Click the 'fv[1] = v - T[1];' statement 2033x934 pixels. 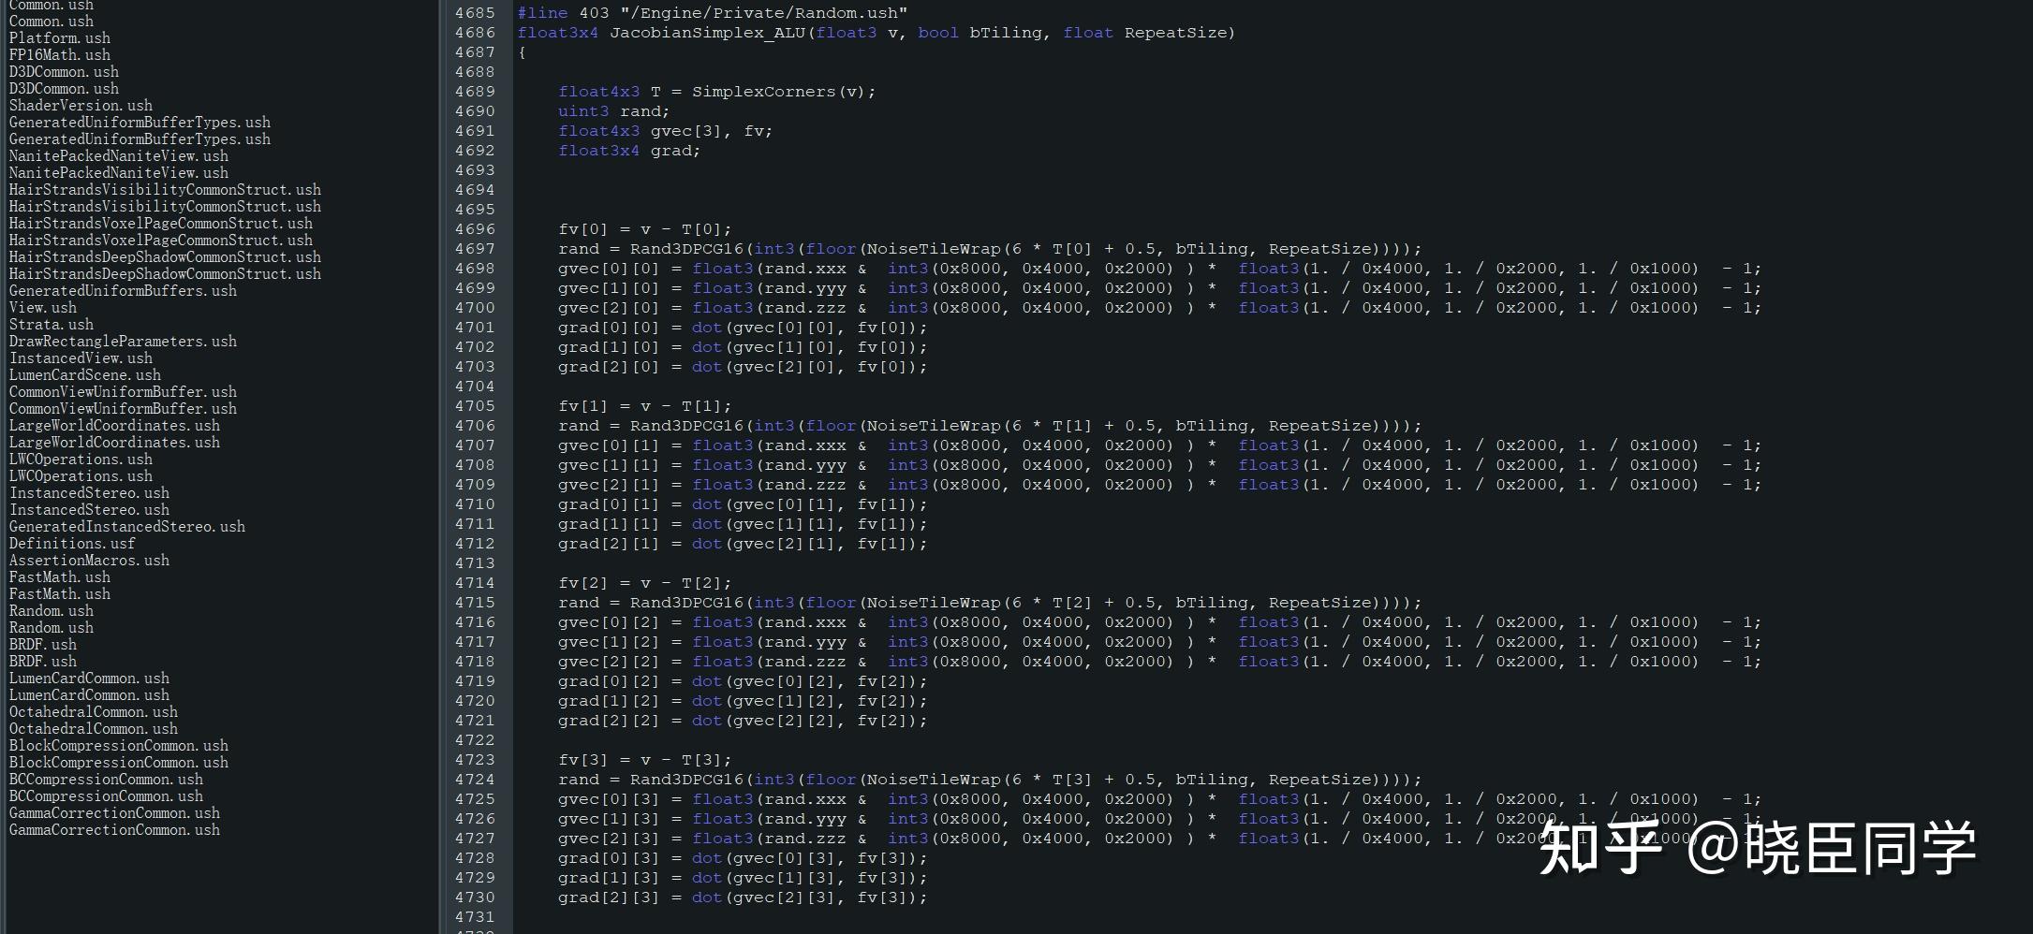645,406
